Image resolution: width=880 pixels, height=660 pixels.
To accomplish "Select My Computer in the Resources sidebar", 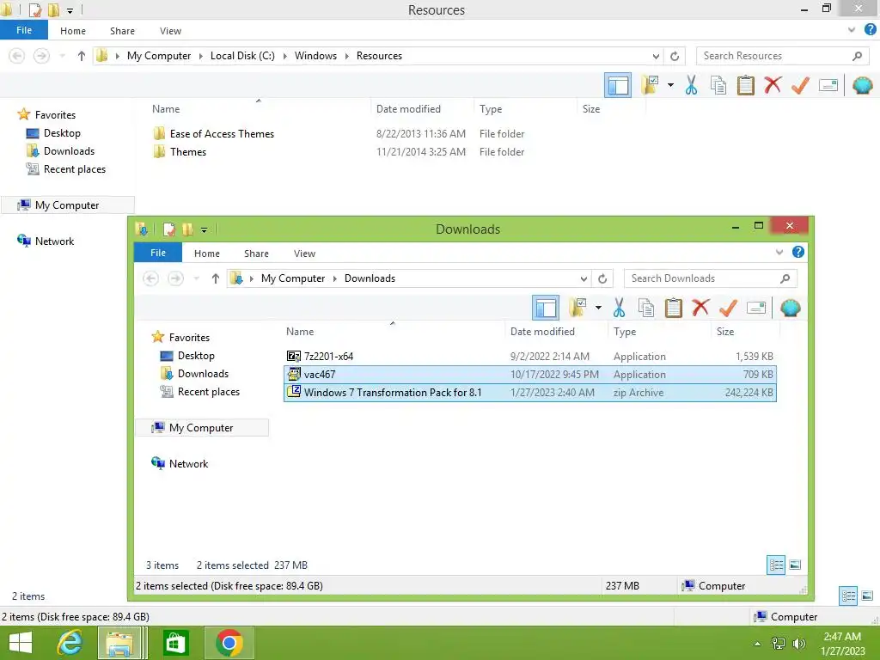I will pos(67,205).
